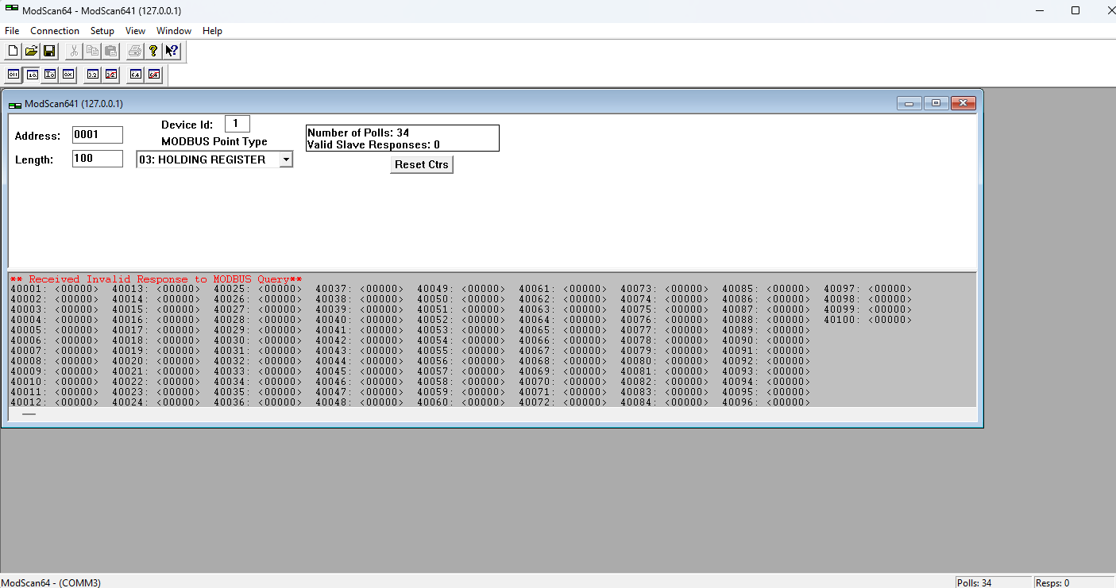Open a saved document via folder icon
This screenshot has height=588, width=1116.
(x=31, y=52)
